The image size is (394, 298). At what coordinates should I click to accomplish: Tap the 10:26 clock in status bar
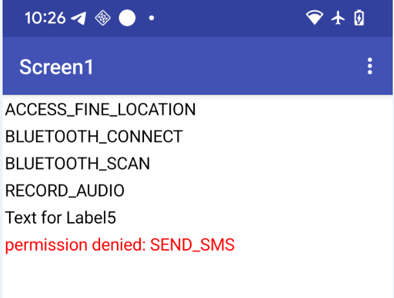click(x=45, y=18)
